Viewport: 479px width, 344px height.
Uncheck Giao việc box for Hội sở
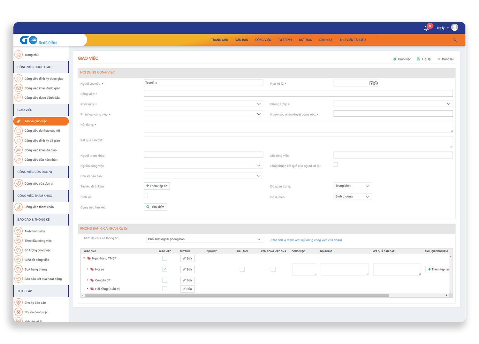click(165, 269)
